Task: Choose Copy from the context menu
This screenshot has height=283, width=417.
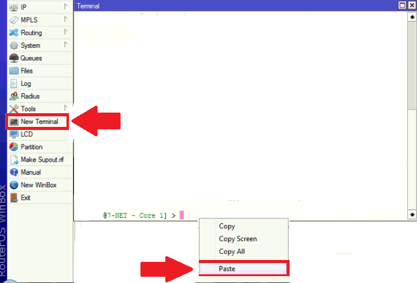Action: click(227, 226)
